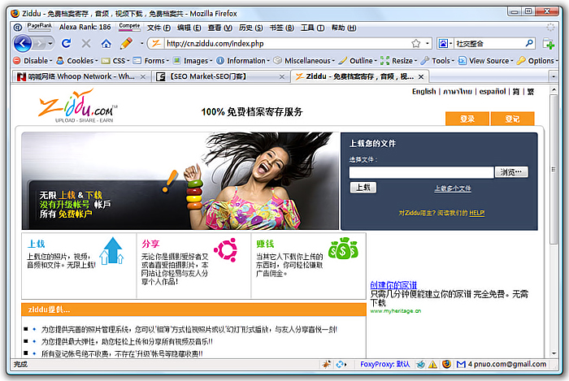Switch site language to English

coord(423,91)
